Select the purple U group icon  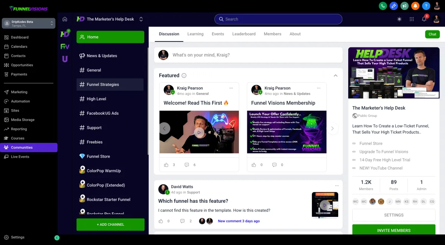pyautogui.click(x=65, y=59)
